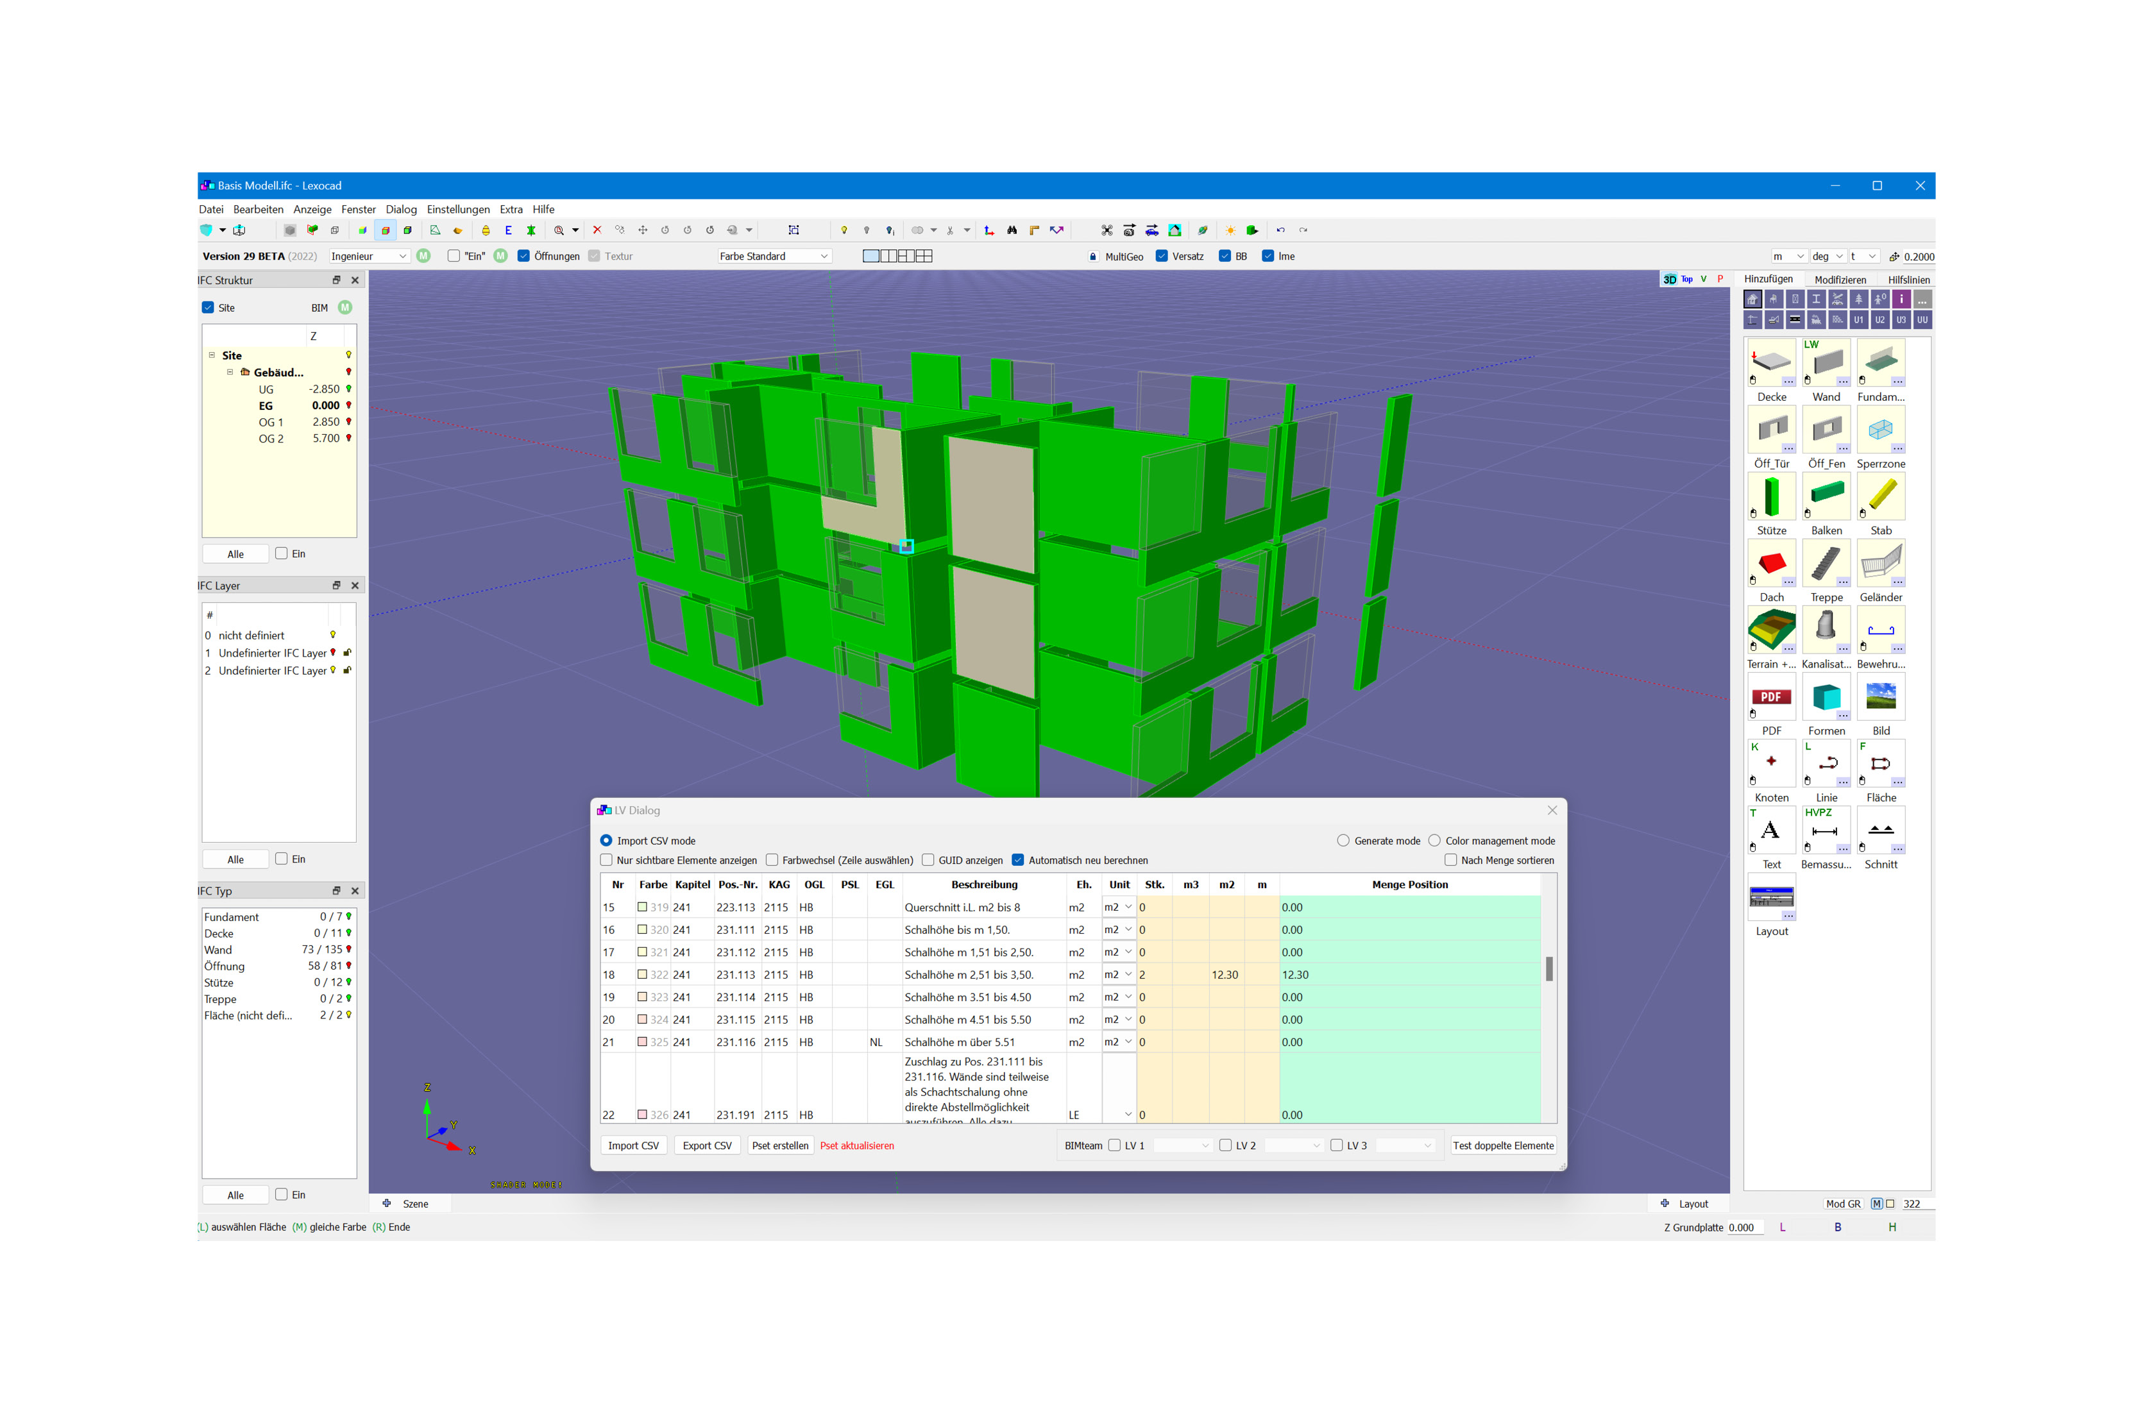The width and height of the screenshot is (2138, 1416).
Task: Uncheck Automatisch neu berechnen
Action: [x=1018, y=861]
